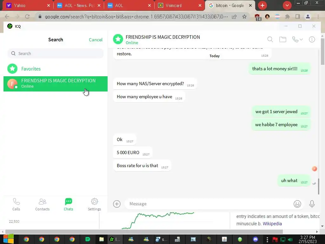The width and height of the screenshot is (325, 244).
Task: Click the Chrome address bar URL
Action: point(136,17)
